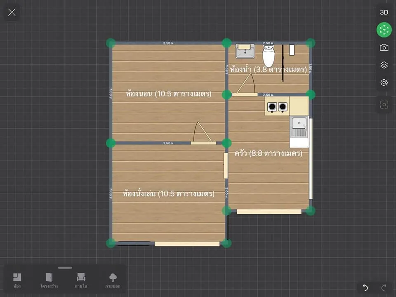Image resolution: width=396 pixels, height=297 pixels.
Task: Select the ห้องนอน bedroom room label
Action: point(168,94)
